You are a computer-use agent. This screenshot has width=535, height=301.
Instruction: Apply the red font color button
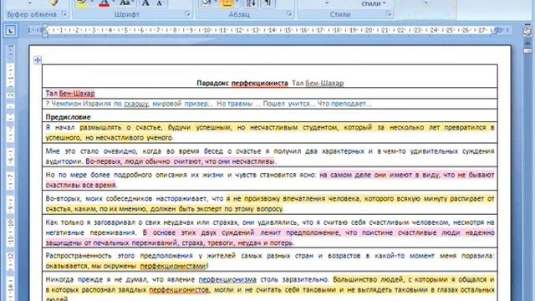(104, 3)
